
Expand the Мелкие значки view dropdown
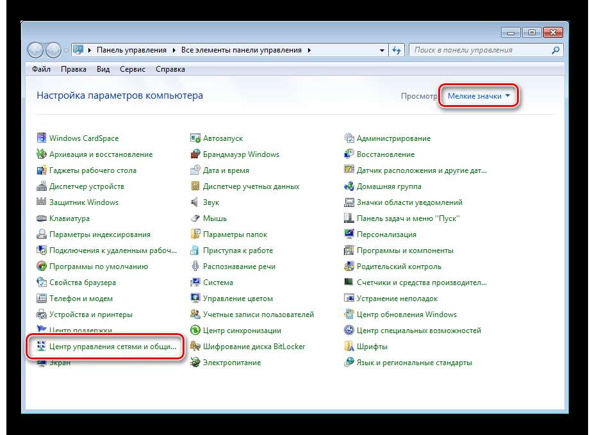479,96
